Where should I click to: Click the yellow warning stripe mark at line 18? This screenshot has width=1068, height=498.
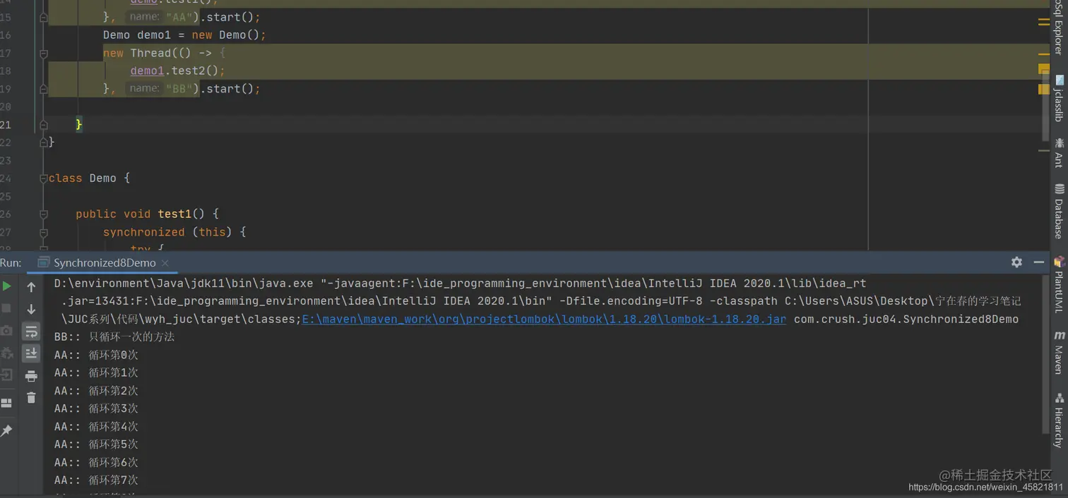1044,69
